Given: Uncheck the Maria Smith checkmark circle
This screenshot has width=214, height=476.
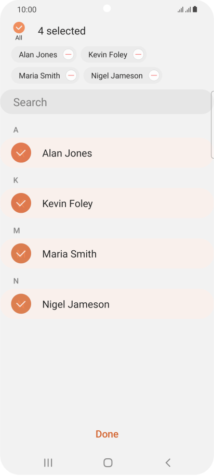Looking at the screenshot, I should click(21, 253).
